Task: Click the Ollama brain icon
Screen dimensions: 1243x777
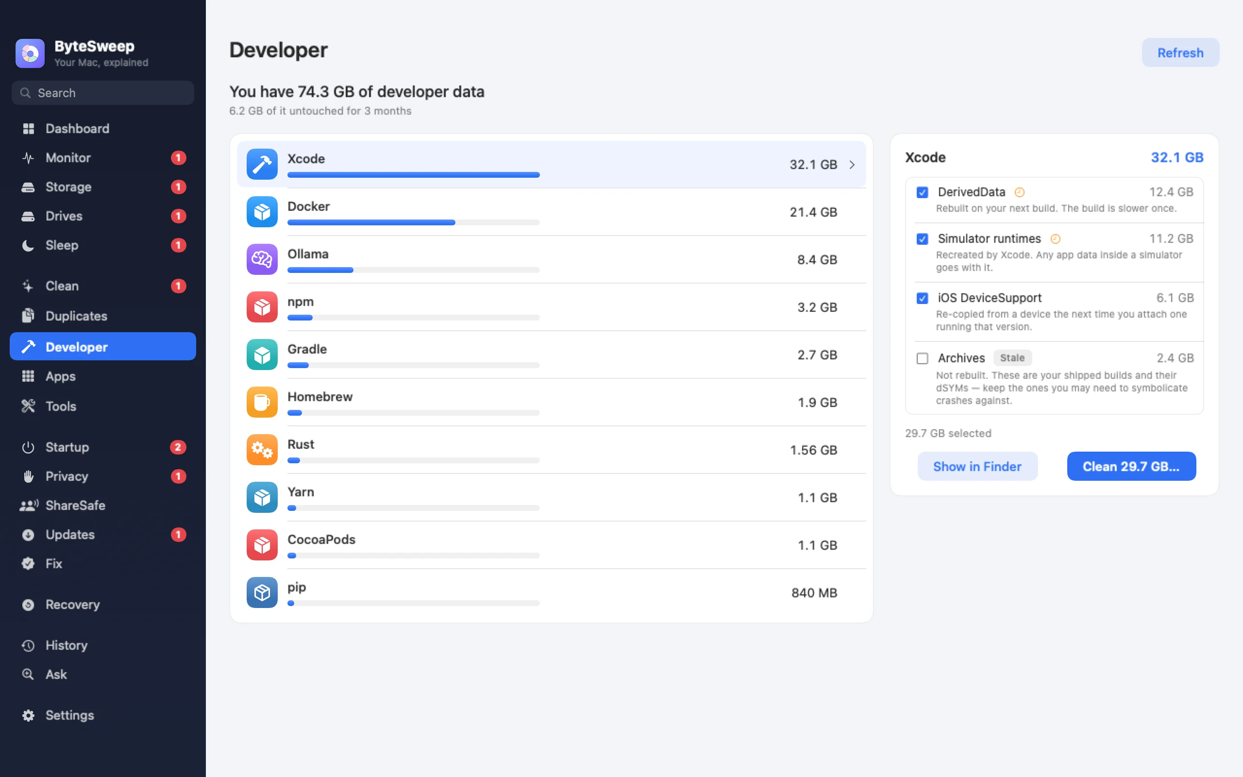Action: [x=262, y=259]
